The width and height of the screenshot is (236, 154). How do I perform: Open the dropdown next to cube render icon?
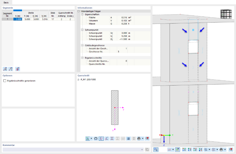click(217, 149)
